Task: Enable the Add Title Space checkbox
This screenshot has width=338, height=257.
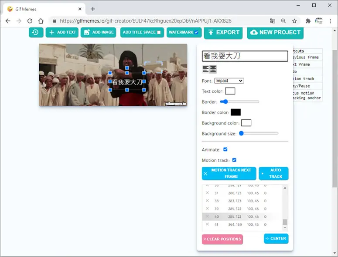Action: tap(159, 32)
